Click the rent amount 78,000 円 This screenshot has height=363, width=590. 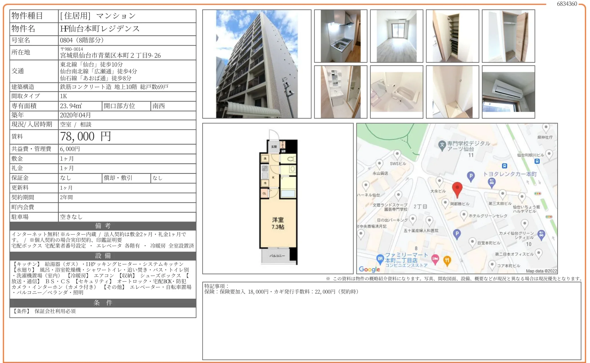click(x=86, y=137)
